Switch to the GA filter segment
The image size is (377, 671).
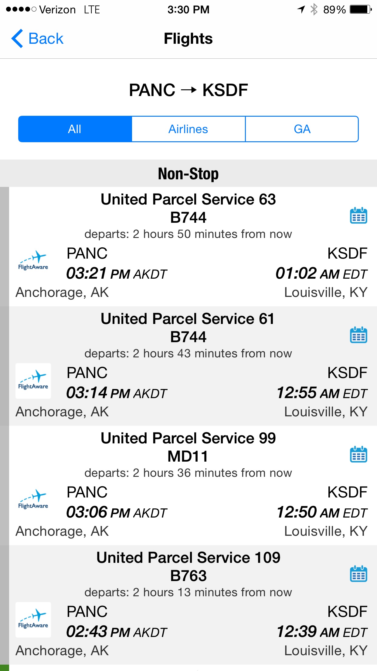point(302,129)
